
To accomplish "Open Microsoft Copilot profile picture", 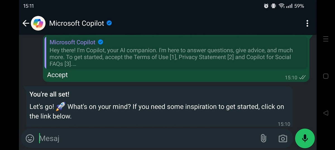I will click(x=38, y=23).
